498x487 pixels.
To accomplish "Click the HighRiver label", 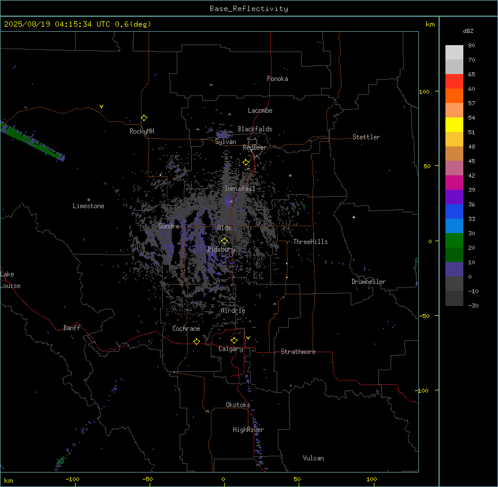I will (248, 430).
